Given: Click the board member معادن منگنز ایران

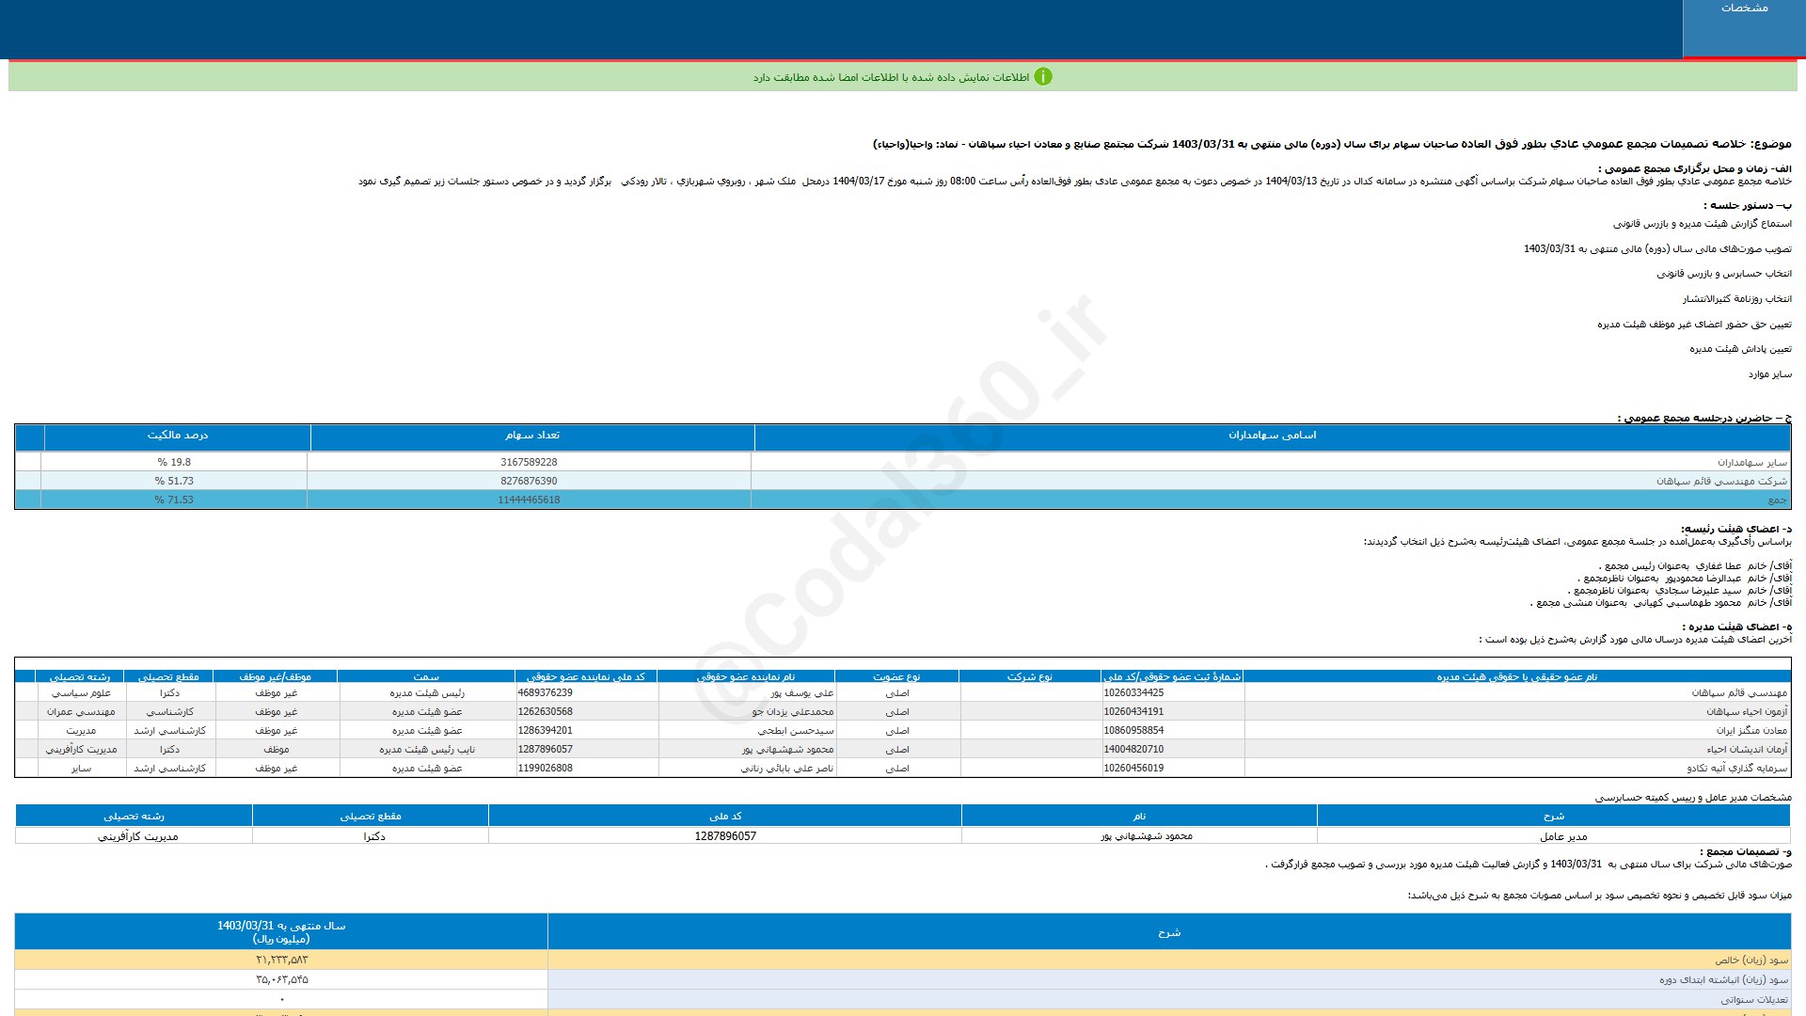Looking at the screenshot, I should point(1751,731).
